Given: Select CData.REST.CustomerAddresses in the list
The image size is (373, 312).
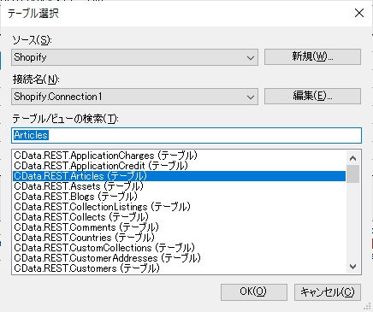Looking at the screenshot, I should (x=179, y=258).
